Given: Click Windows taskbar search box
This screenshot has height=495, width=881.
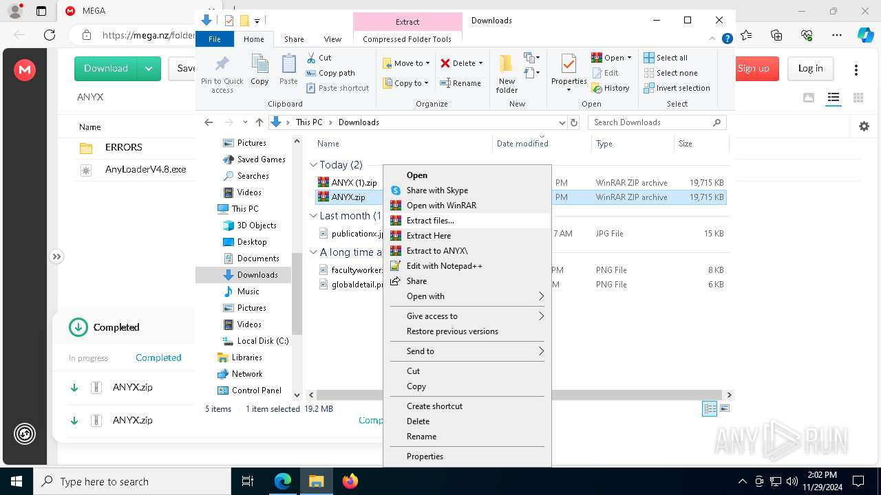Looking at the screenshot, I should [x=132, y=482].
